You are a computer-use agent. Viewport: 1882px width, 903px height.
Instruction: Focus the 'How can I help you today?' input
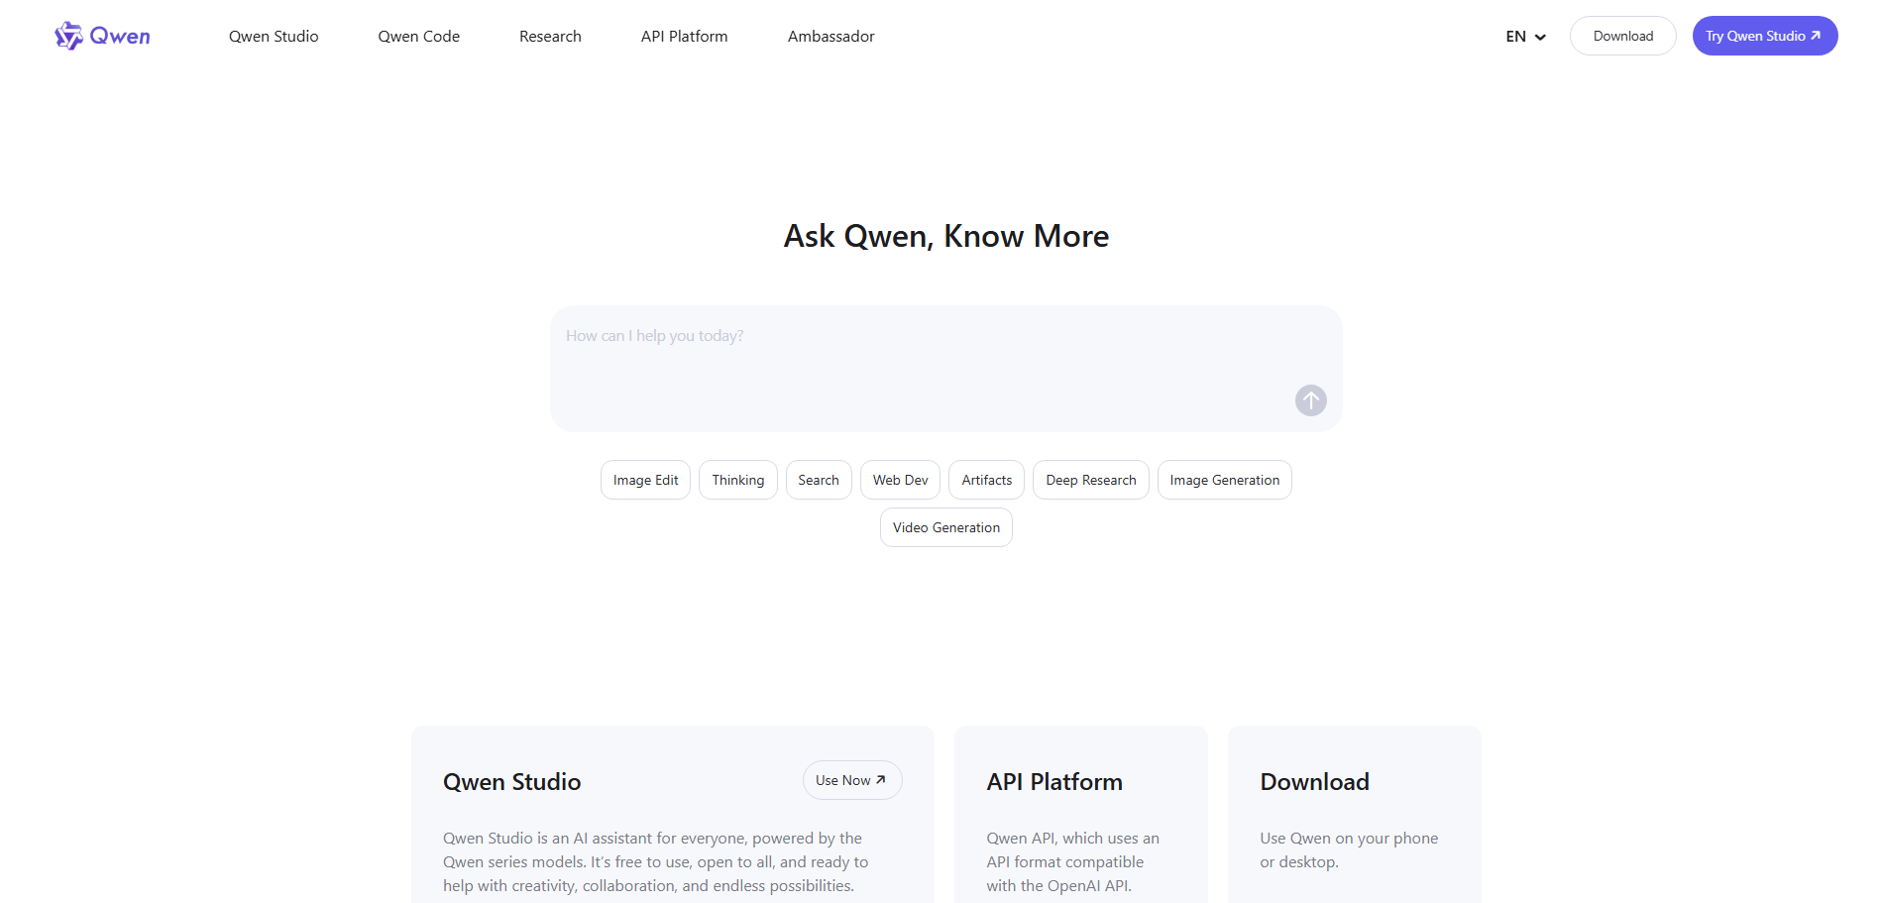pos(946,369)
